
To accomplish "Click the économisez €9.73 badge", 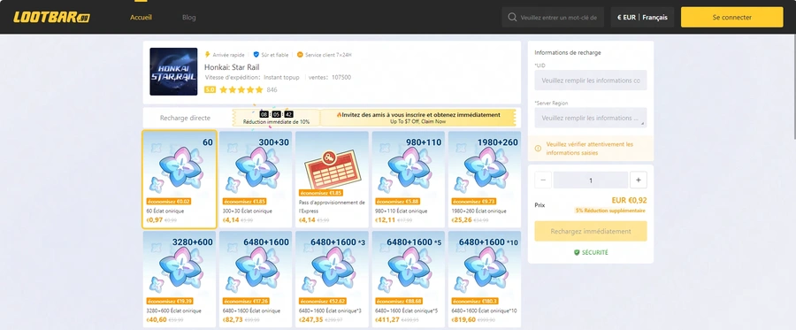I will coord(474,201).
